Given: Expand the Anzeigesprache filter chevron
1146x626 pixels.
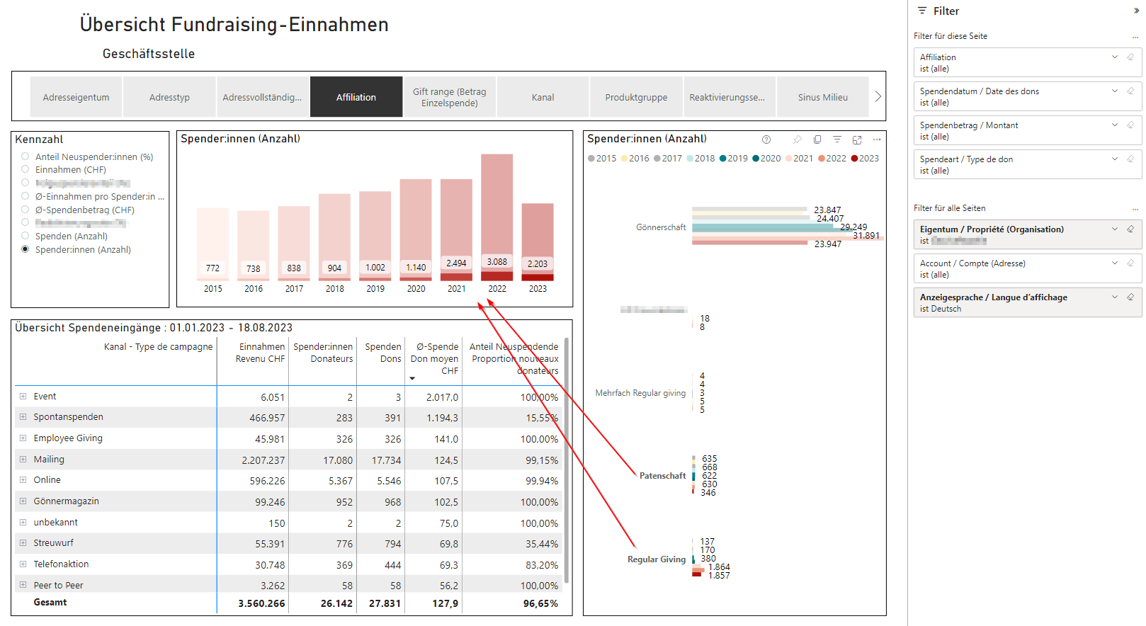Looking at the screenshot, I should coord(1115,297).
